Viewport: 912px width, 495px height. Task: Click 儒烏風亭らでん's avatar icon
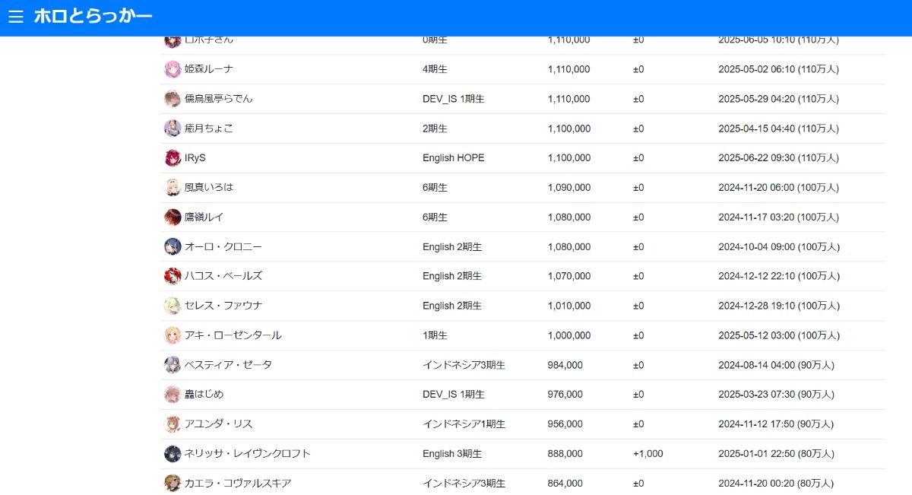click(x=173, y=99)
